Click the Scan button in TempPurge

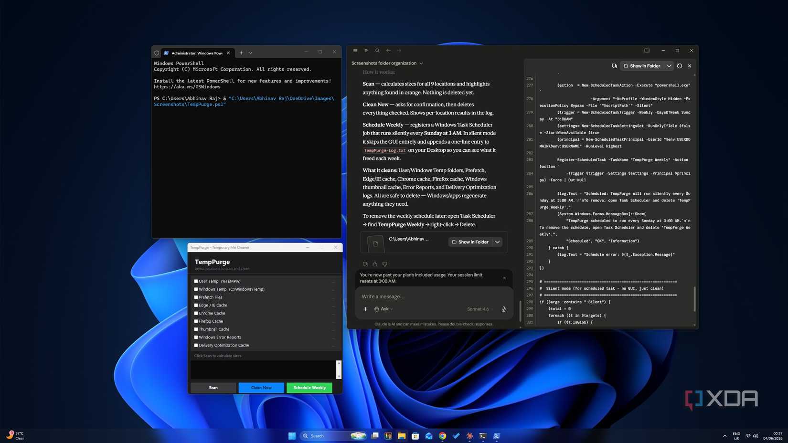(x=213, y=388)
